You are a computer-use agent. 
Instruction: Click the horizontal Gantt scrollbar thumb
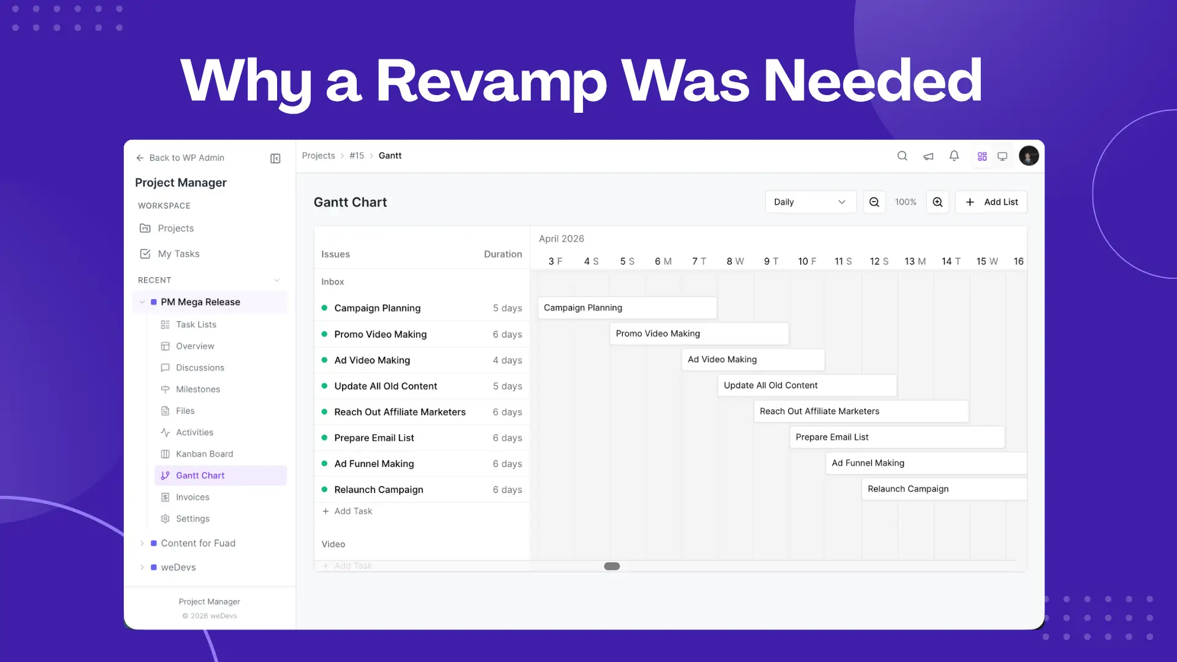(612, 566)
